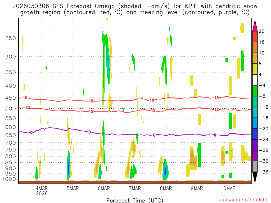Click the purple 0 freezing label near 8MAR
Screen dimensions: 271x203
154,135
